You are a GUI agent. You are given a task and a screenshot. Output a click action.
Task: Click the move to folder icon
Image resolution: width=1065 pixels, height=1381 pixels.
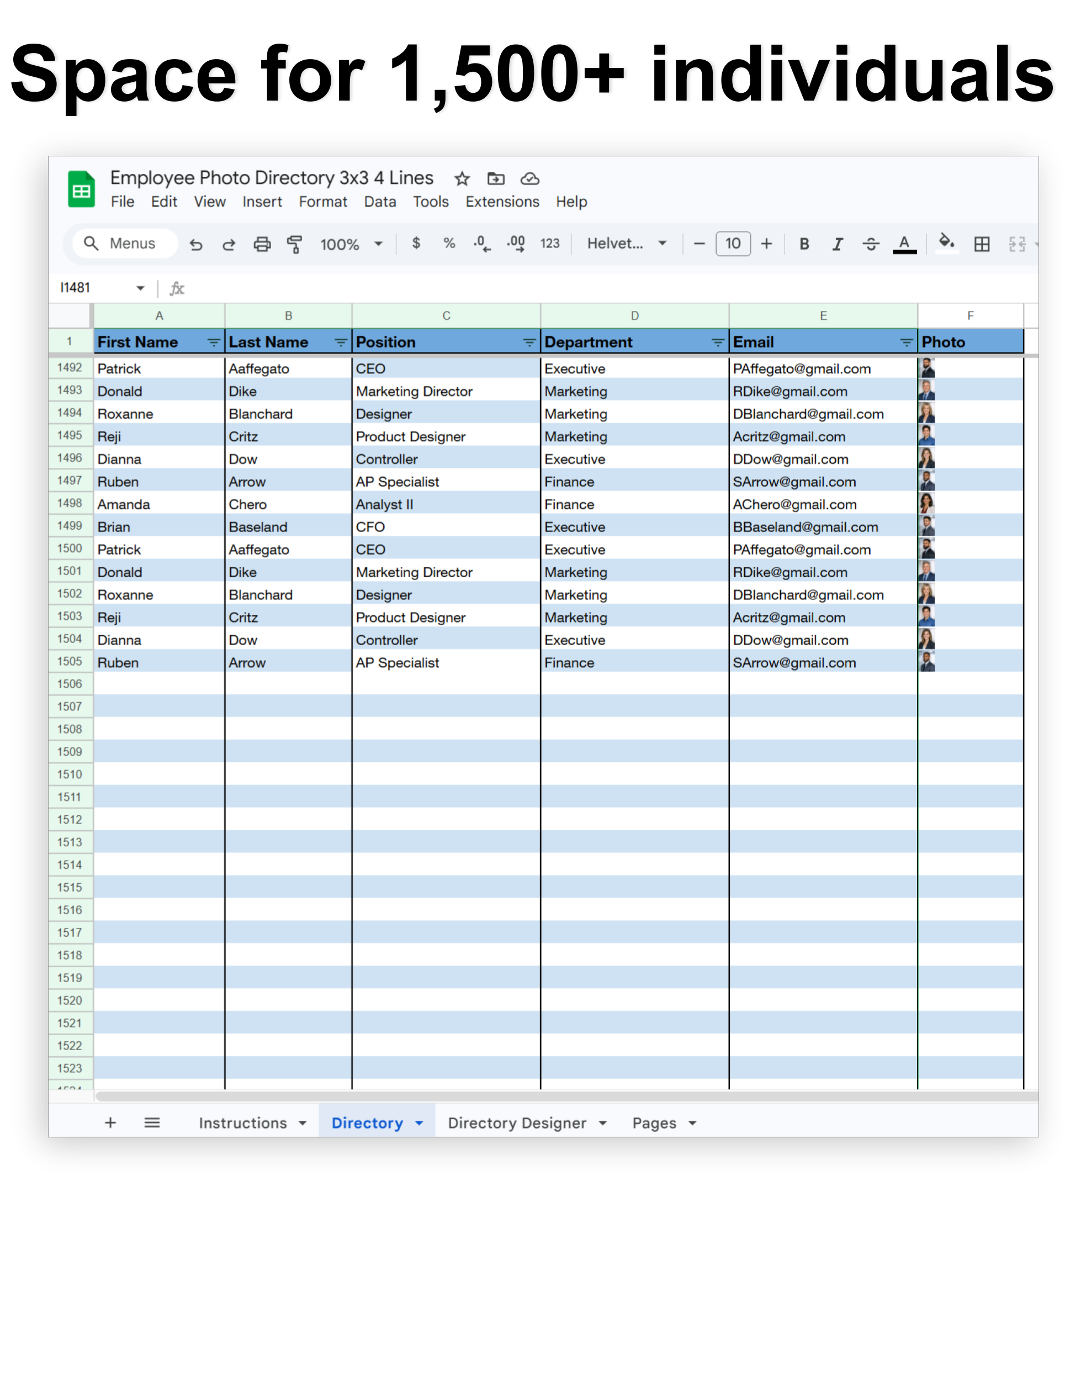point(496,179)
